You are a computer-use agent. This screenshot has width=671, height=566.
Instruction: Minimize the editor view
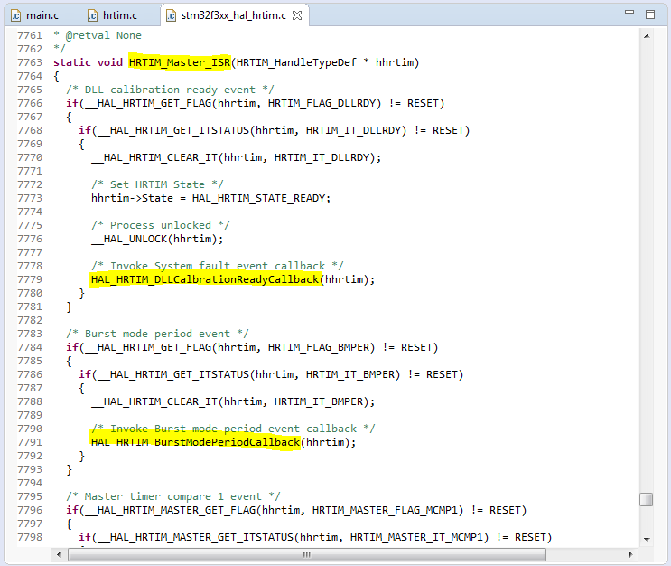tap(629, 13)
